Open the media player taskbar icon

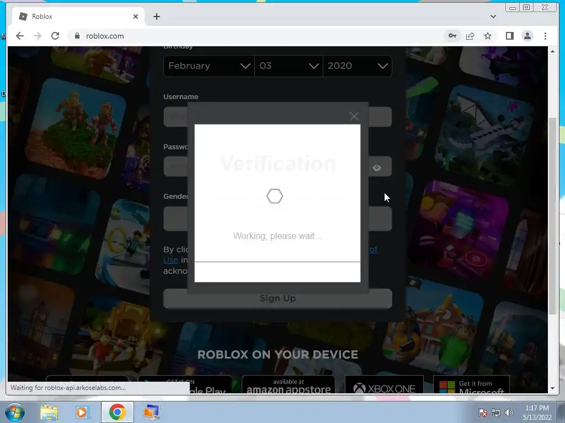coord(83,412)
